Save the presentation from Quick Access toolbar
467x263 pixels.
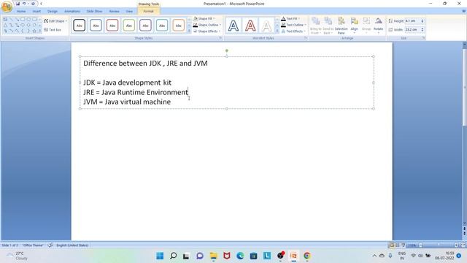18,4
